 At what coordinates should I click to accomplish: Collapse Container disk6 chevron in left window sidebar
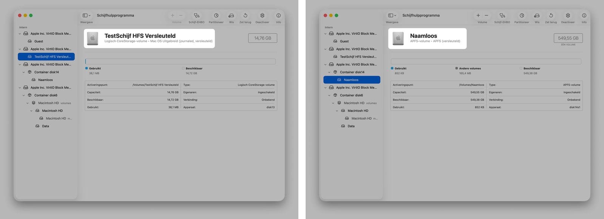coord(24,95)
